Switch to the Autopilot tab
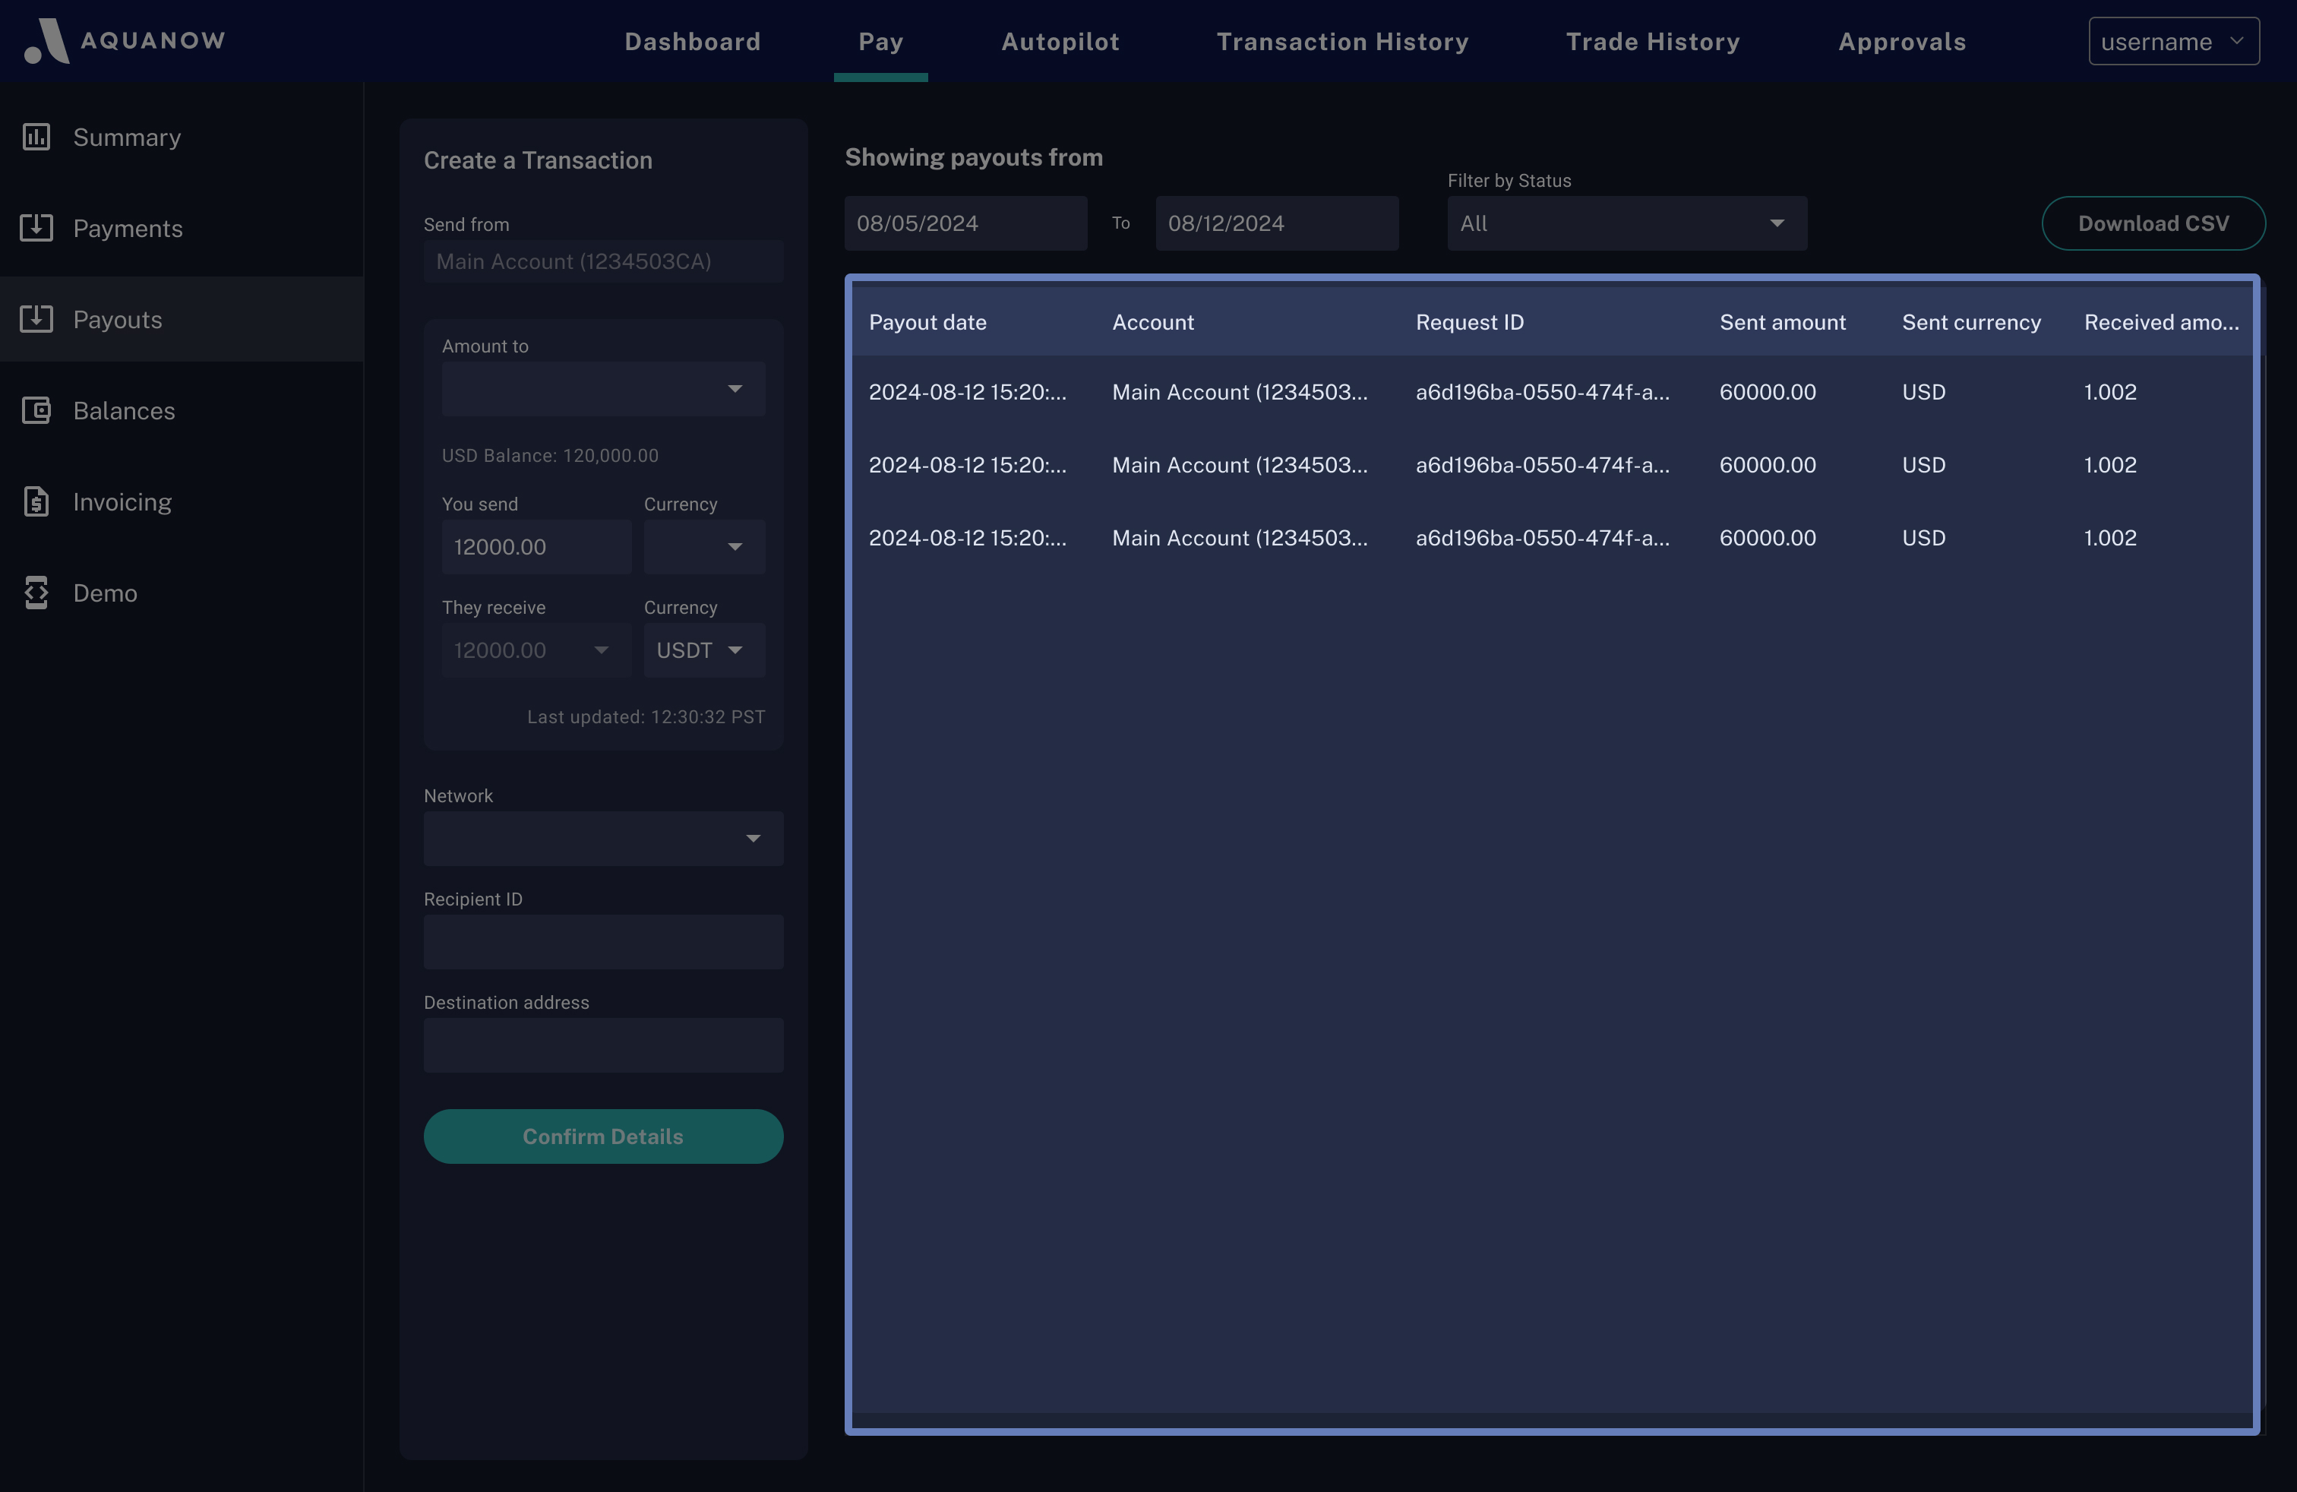The image size is (2297, 1492). 1060,42
